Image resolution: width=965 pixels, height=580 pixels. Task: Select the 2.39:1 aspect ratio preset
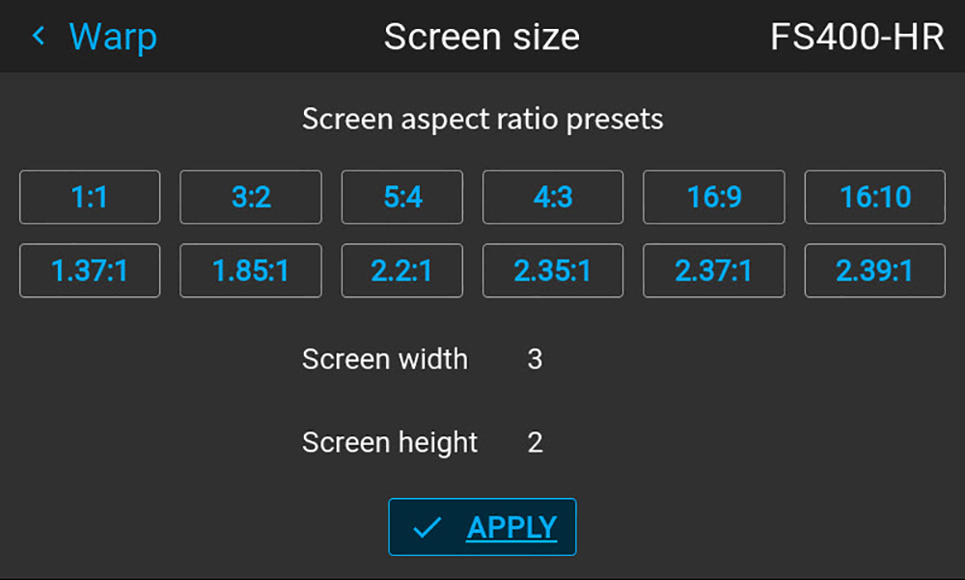(874, 271)
